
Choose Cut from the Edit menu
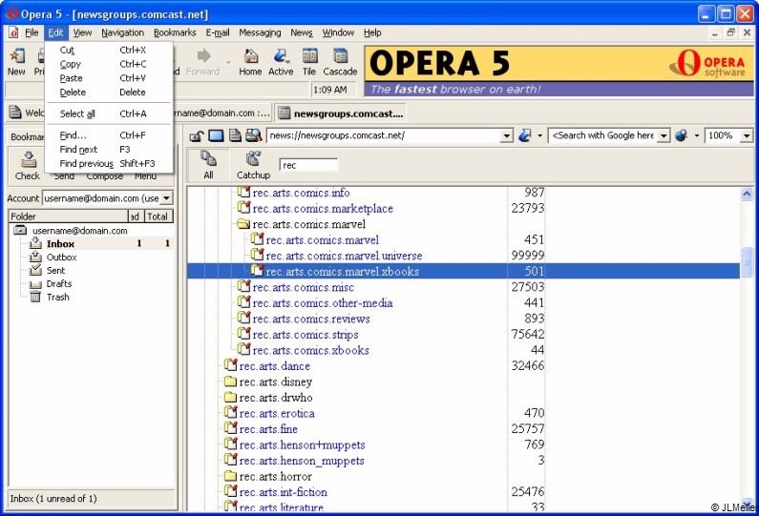pos(109,50)
